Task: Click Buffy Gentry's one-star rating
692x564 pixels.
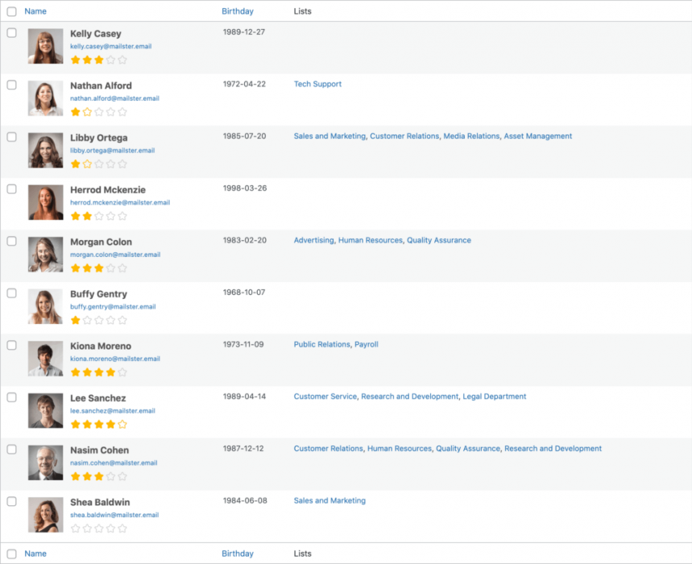Action: [x=99, y=320]
